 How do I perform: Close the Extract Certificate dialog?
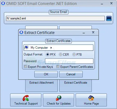(x=93, y=32)
